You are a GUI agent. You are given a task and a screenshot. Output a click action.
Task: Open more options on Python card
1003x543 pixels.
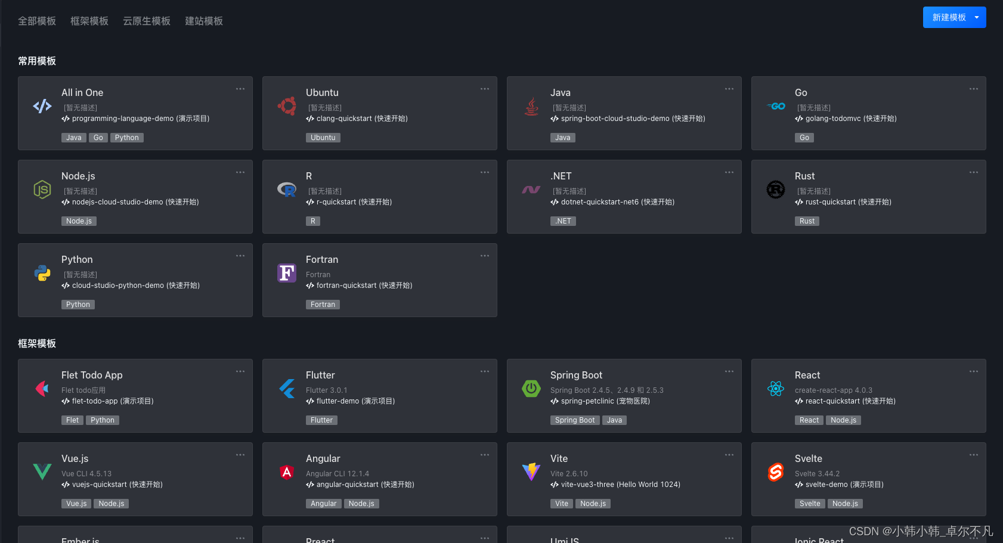[x=240, y=256]
